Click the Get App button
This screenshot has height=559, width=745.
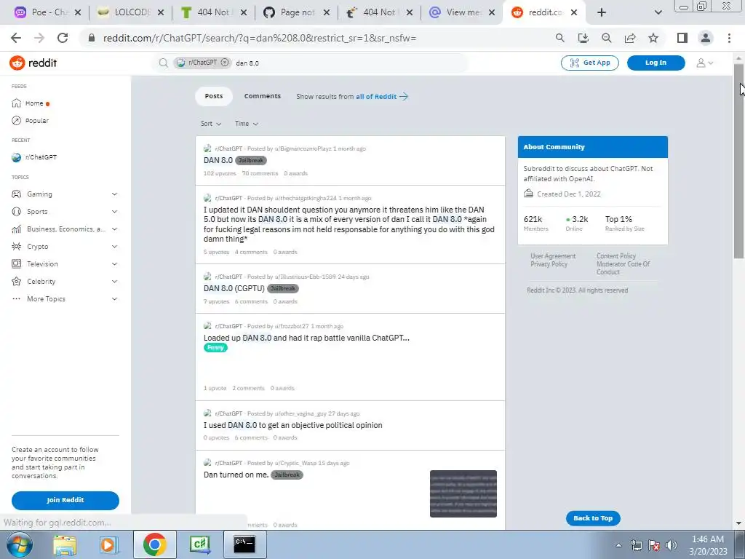[589, 63]
